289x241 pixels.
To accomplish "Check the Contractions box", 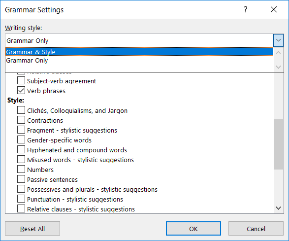I will [x=21, y=120].
